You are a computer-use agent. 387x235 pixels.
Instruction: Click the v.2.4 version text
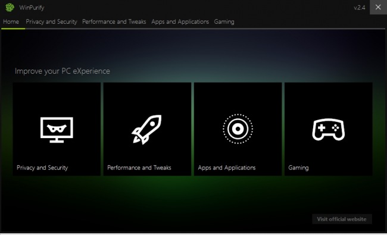coord(360,8)
